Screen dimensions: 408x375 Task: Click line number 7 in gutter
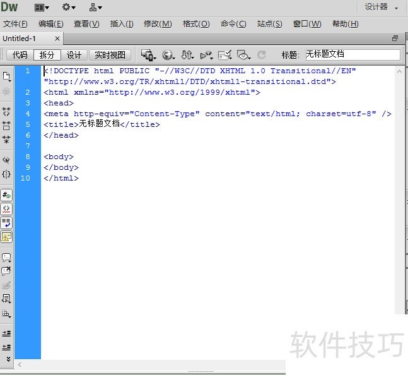(28, 146)
